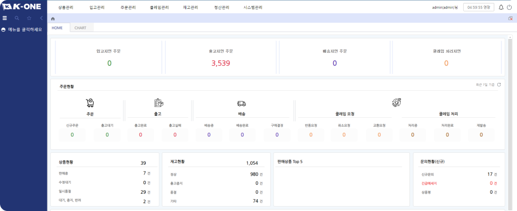This screenshot has width=517, height=211.
Task: Click the power logout icon
Action: [510, 7]
